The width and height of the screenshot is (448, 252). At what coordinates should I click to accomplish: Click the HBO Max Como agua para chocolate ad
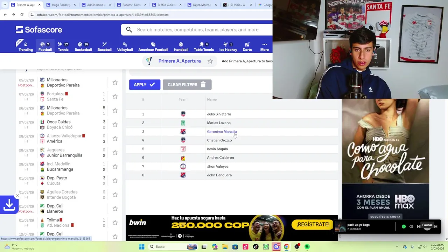(385, 159)
